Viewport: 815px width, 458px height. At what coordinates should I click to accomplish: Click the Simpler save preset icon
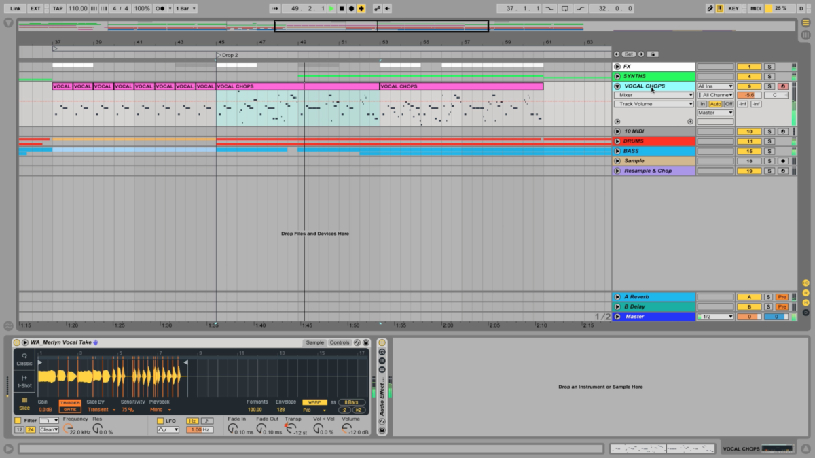click(366, 342)
